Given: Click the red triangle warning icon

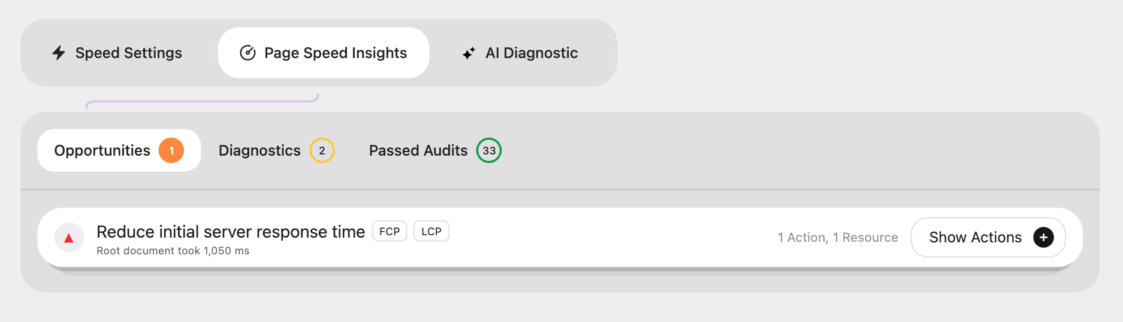Looking at the screenshot, I should pyautogui.click(x=69, y=238).
